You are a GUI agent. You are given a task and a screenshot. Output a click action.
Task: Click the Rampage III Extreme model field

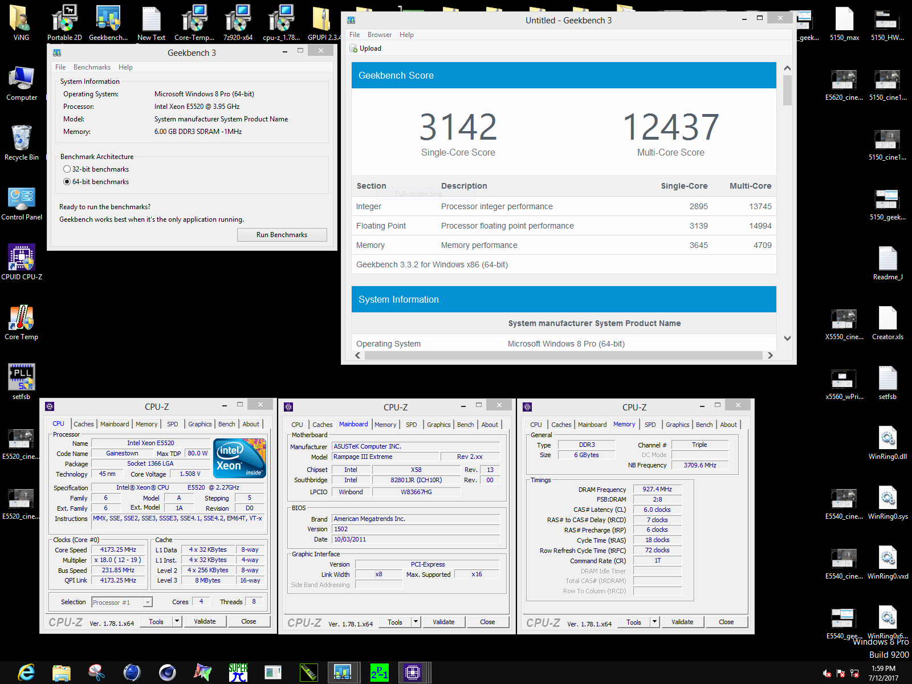(386, 457)
